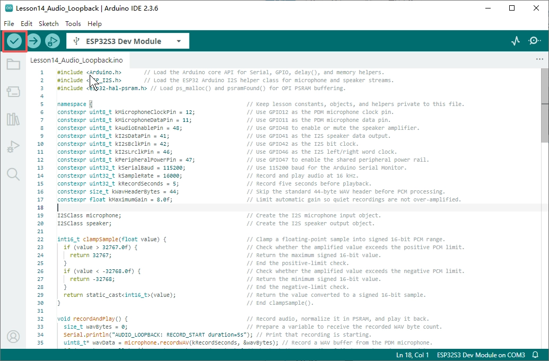
Task: Open the Search sidebar icon
Action: tap(13, 174)
